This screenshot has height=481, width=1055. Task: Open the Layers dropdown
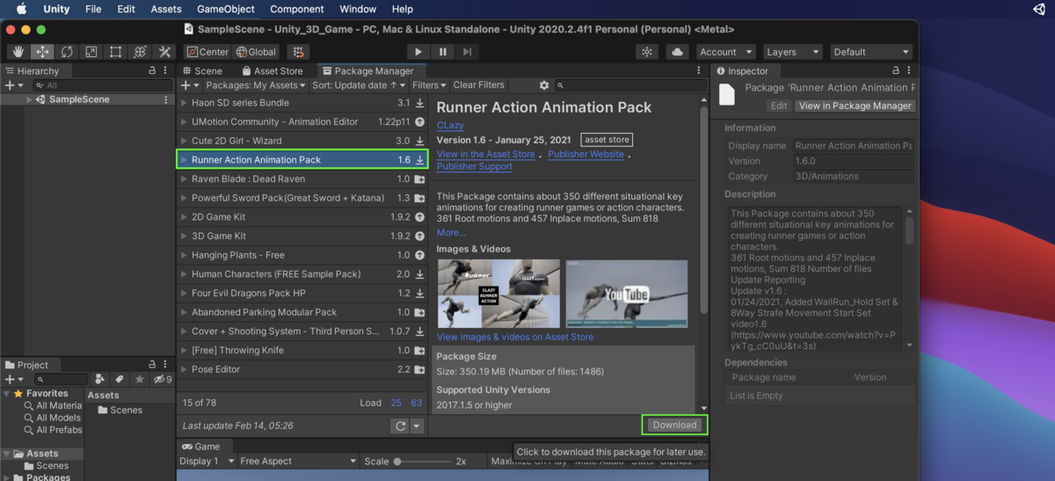791,52
